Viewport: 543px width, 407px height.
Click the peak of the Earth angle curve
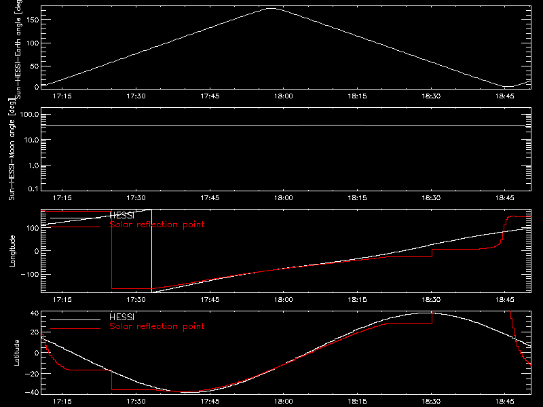pyautogui.click(x=271, y=8)
